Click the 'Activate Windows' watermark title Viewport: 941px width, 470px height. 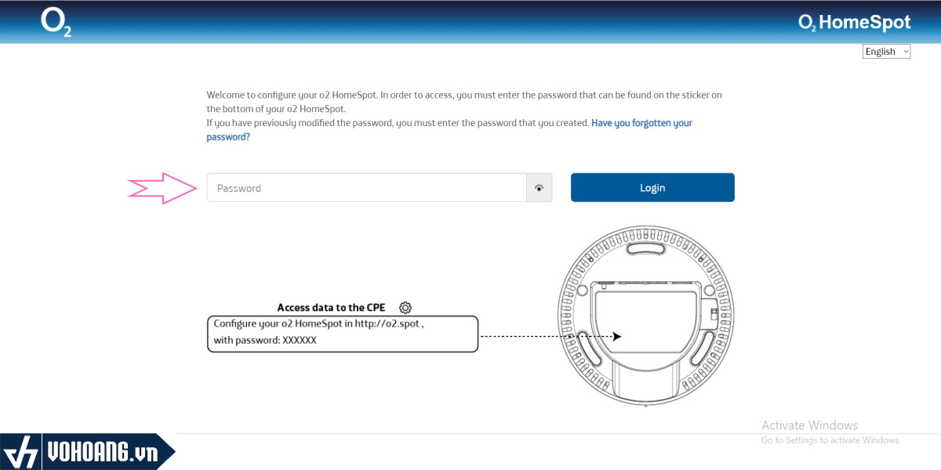pos(809,425)
